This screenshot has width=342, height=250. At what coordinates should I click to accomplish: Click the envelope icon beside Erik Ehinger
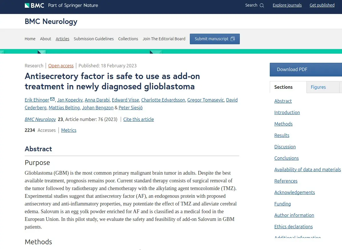[x=52, y=99]
